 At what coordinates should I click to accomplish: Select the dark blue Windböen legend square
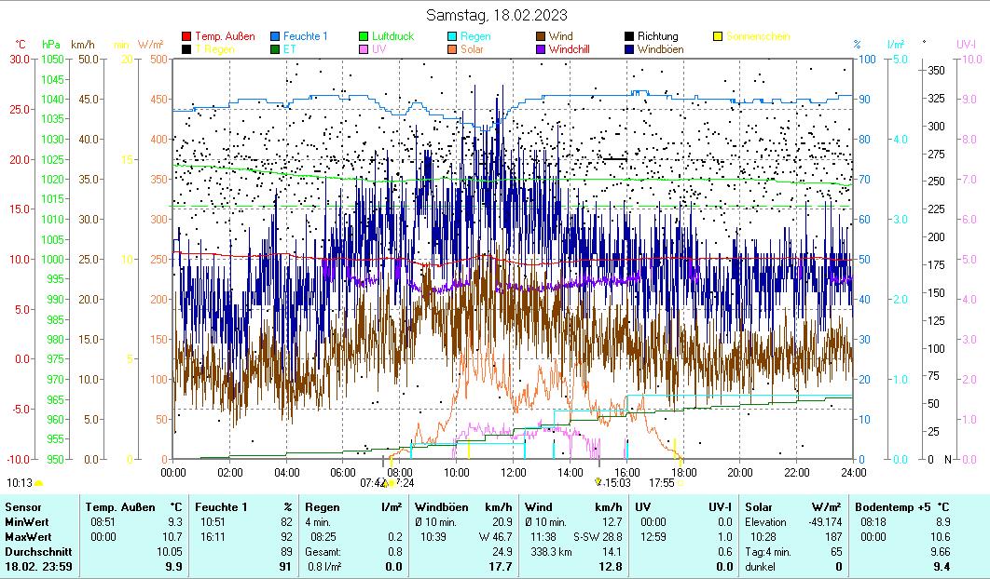point(629,49)
